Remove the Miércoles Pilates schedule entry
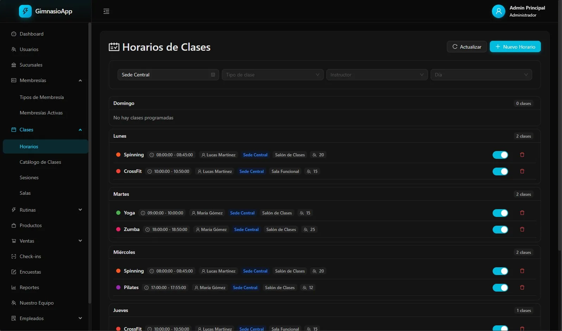Image resolution: width=562 pixels, height=331 pixels. 522,288
